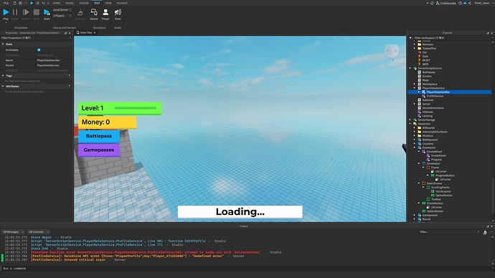Screen dimensions: 495x278
Task: Click the purple Gamepasses button
Action: click(99, 150)
